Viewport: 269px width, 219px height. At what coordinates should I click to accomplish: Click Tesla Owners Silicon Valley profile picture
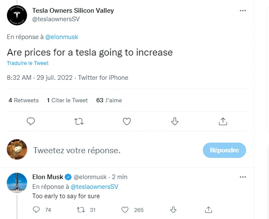point(17,15)
